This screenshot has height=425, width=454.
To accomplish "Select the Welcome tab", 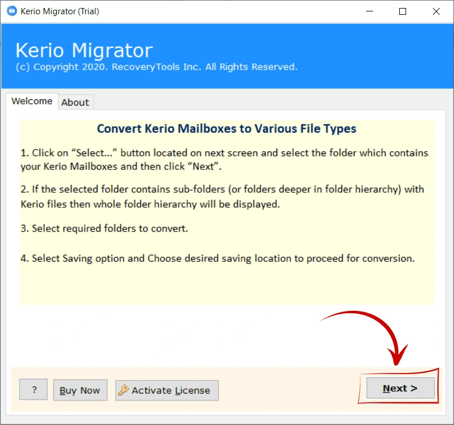I will point(32,101).
